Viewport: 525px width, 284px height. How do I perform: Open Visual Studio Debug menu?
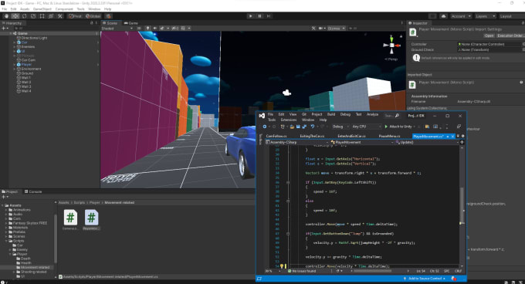pyautogui.click(x=345, y=114)
